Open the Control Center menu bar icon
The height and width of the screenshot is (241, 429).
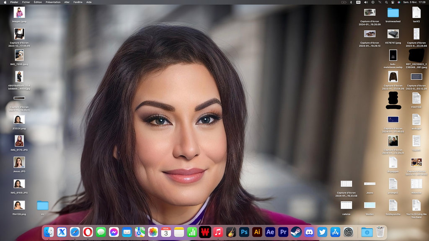pyautogui.click(x=393, y=2)
